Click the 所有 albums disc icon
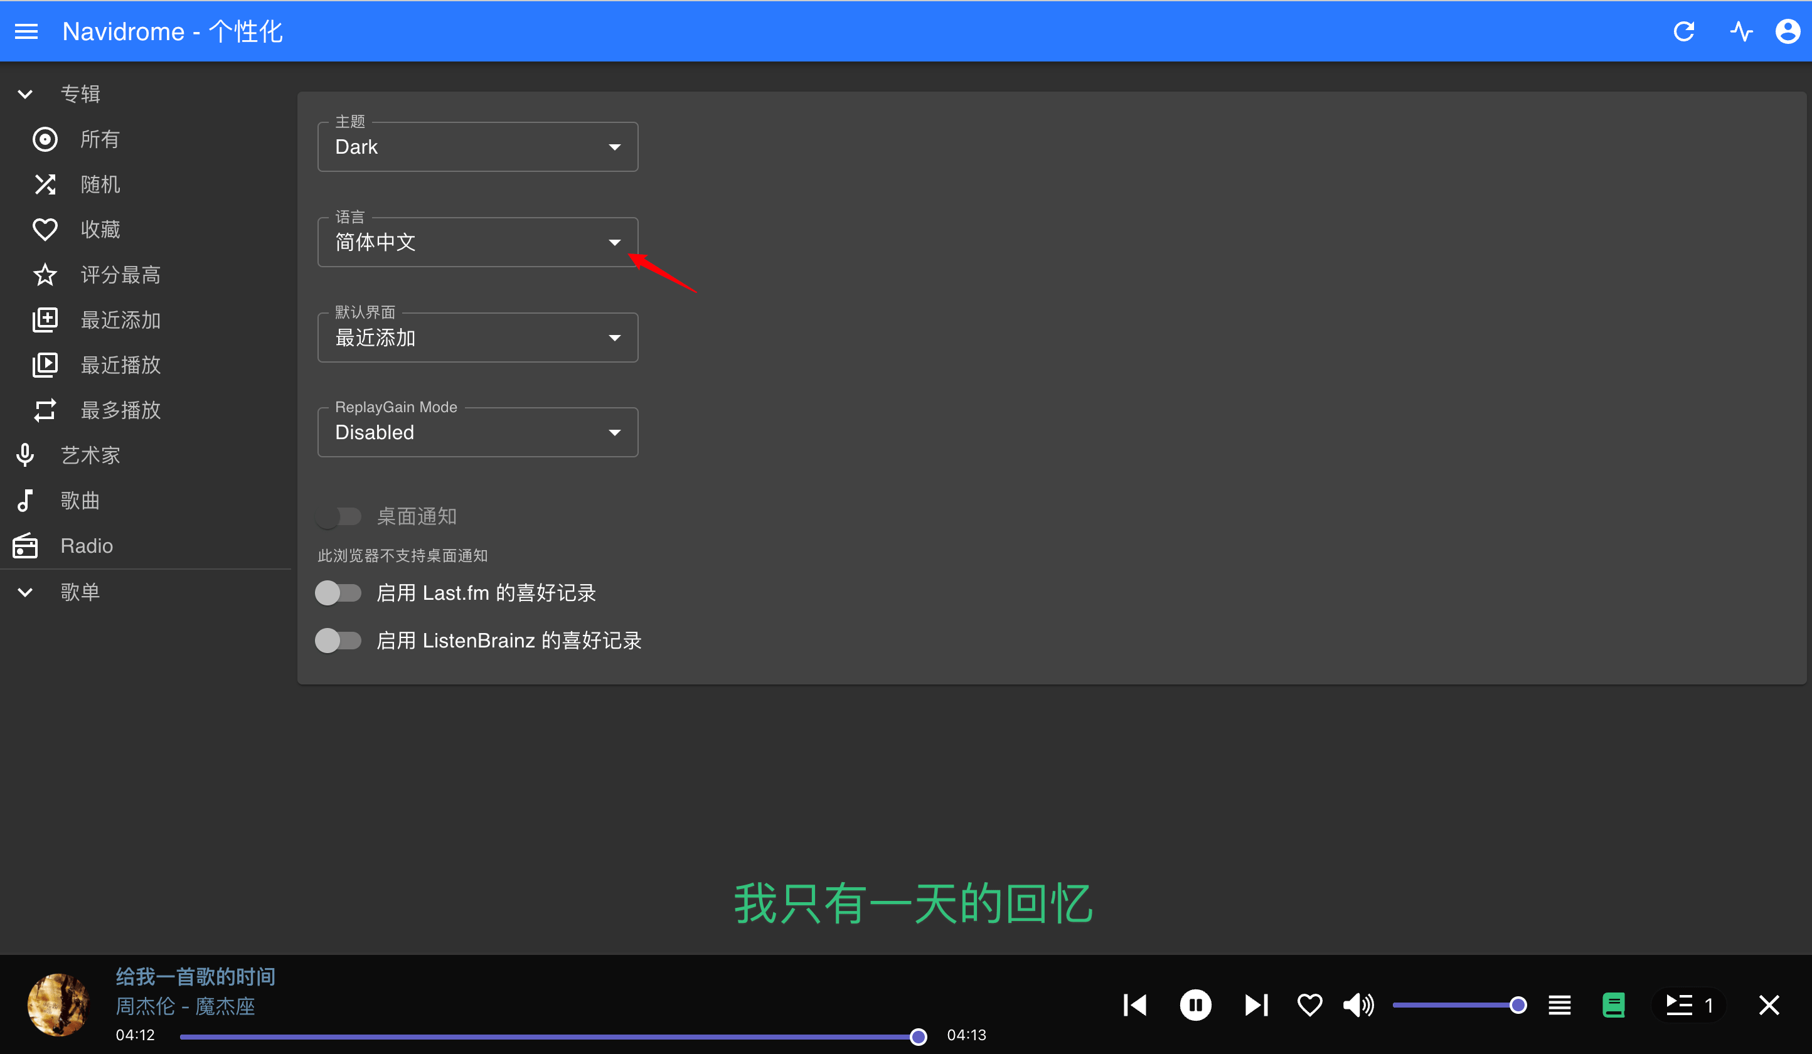This screenshot has width=1812, height=1054. [x=45, y=139]
